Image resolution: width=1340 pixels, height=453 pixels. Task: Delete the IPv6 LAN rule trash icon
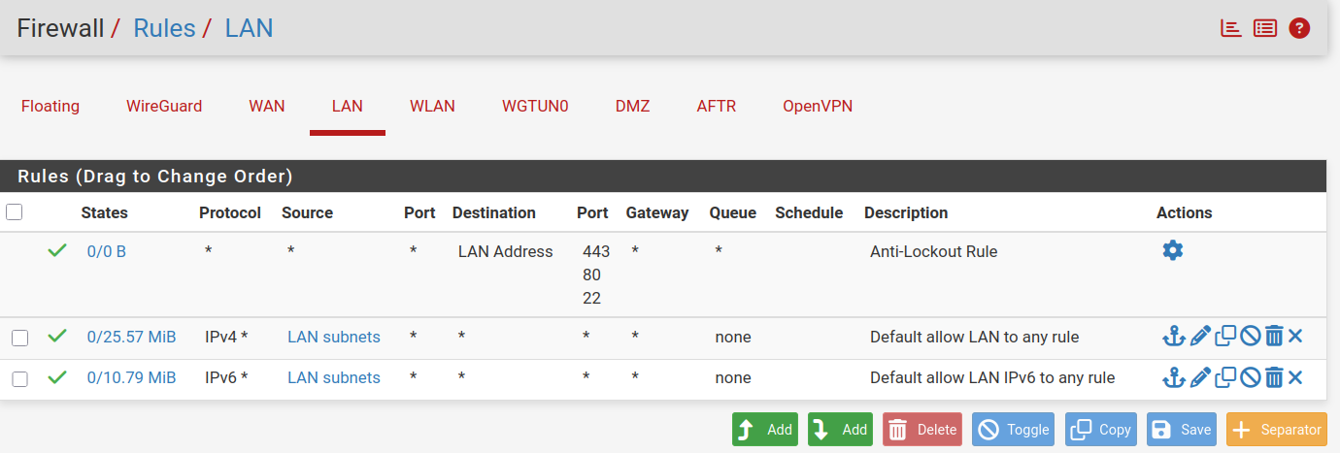(x=1274, y=377)
